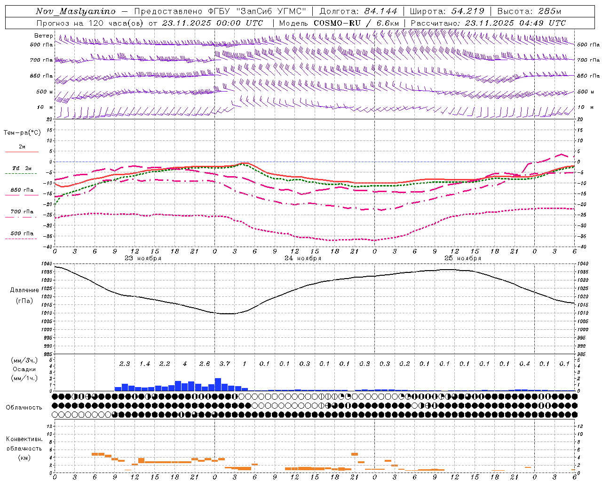602x481 pixels.
Task: Click the 0.2 precipitation total value
Action: [x=404, y=364]
